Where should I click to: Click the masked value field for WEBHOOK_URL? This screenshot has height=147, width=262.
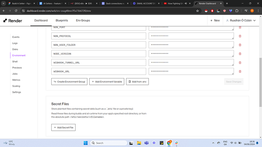(191, 71)
